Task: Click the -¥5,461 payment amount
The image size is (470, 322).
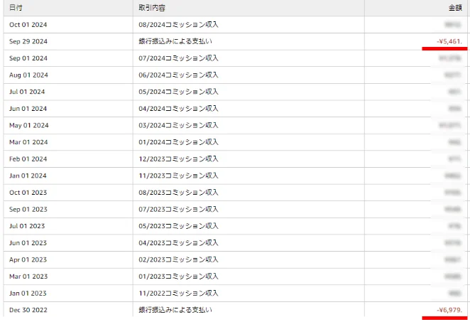Action: coord(450,41)
